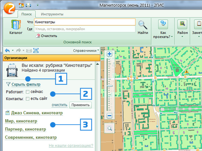Viewport: 202px width, 151px height.
Task: Click into the Что search field
Action: click(85, 22)
